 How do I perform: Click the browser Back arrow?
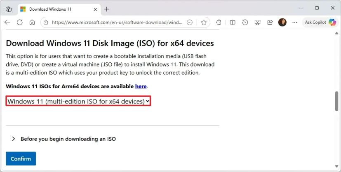7,23
